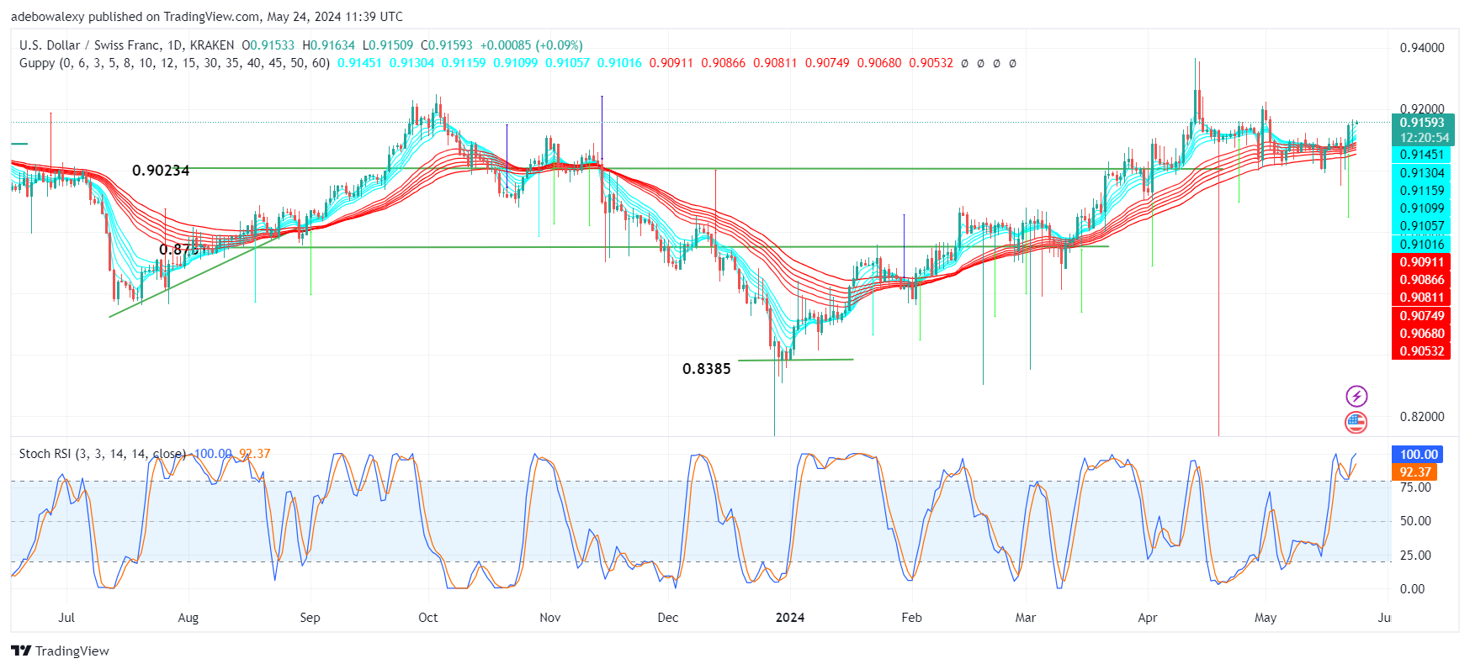Click the Jul label on time axis
The width and height of the screenshot is (1470, 669).
[x=66, y=618]
